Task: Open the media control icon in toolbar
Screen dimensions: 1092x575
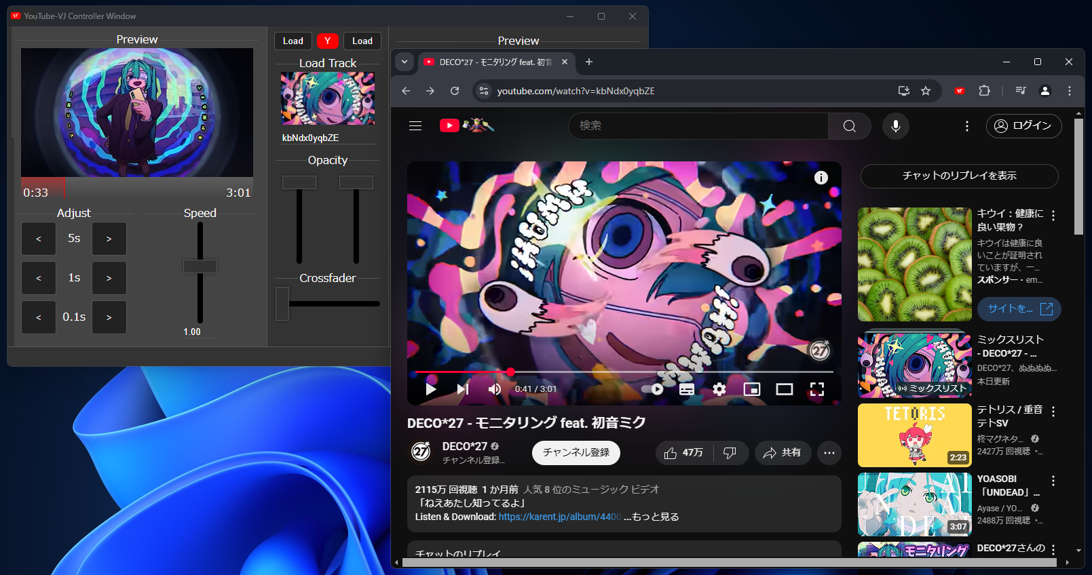Action: click(x=1021, y=91)
